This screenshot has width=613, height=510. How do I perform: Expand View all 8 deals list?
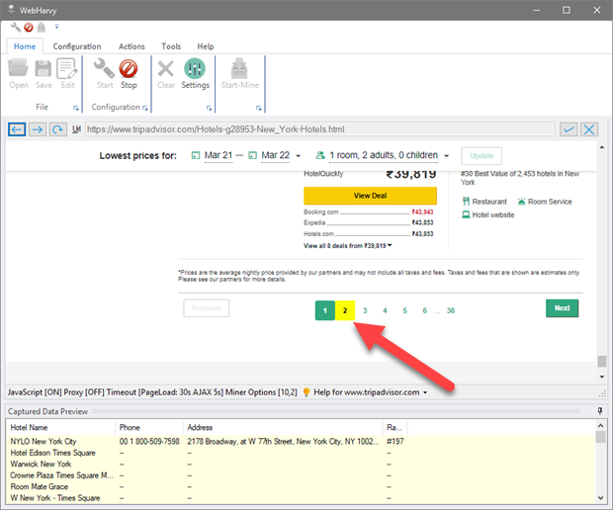click(x=348, y=245)
